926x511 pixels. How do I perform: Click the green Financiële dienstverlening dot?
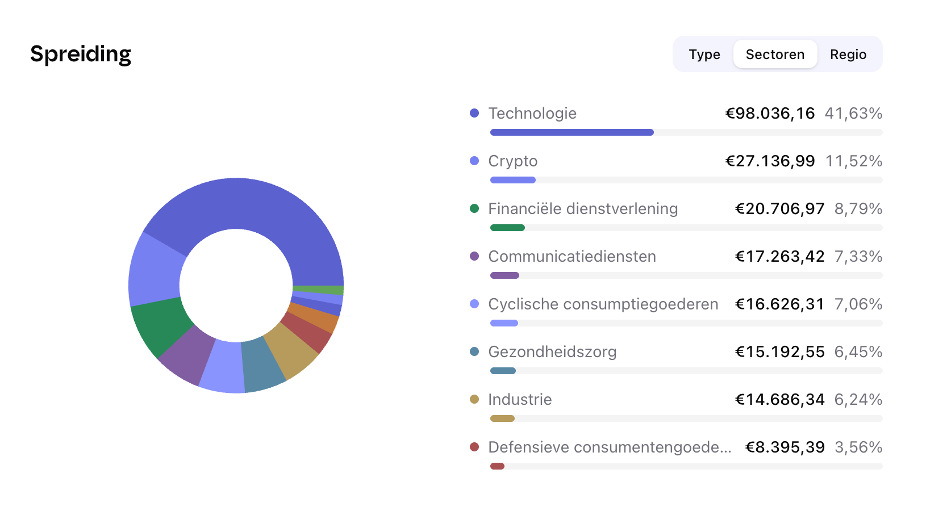(x=474, y=208)
